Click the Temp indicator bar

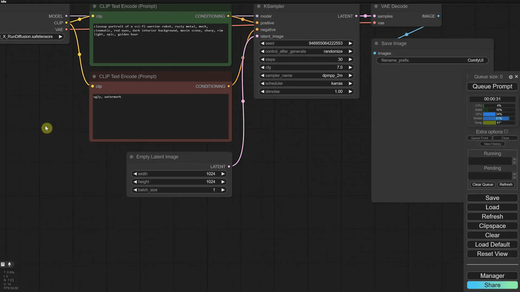(499, 123)
